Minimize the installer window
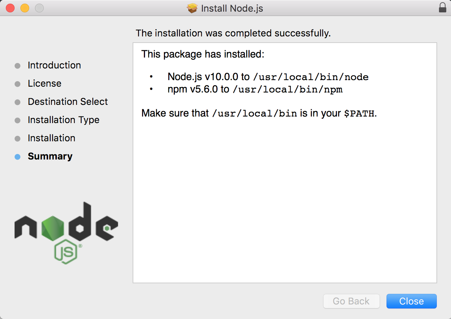Image resolution: width=451 pixels, height=319 pixels. coord(24,8)
